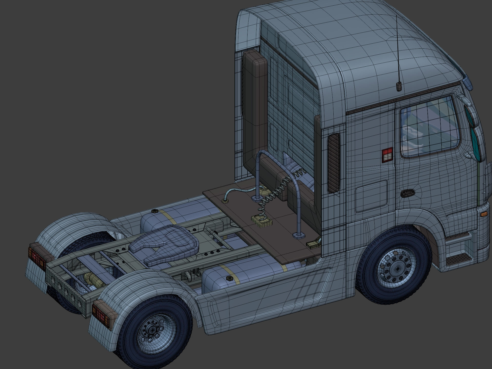The height and width of the screenshot is (369, 492).
Task: Pick the cab side door window glass
Action: 430,127
